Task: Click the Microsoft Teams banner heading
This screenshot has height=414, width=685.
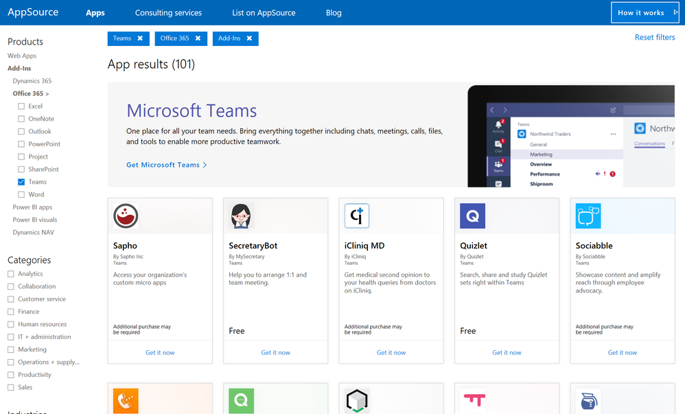Action: pos(191,111)
